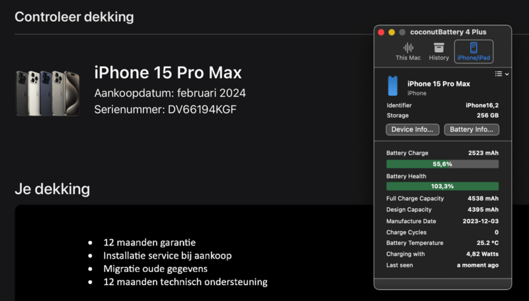Click the Charge Cycles 0 value

pyautogui.click(x=497, y=232)
